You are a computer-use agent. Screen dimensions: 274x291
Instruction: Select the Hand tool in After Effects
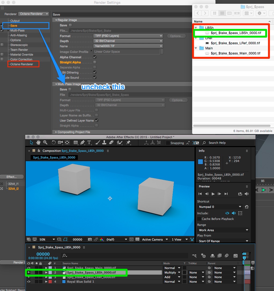38,142
